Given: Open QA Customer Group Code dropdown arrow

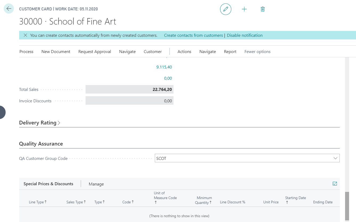Looking at the screenshot, I should click(x=335, y=158).
